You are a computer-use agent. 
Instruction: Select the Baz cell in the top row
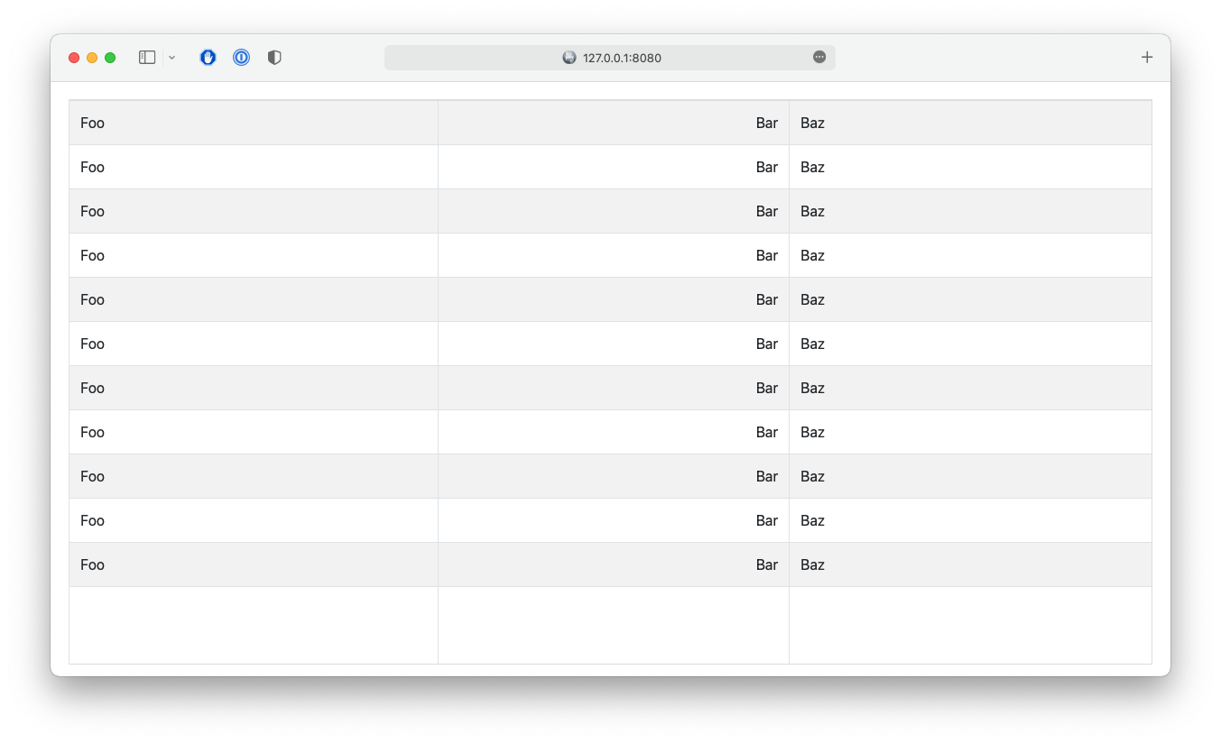click(812, 123)
